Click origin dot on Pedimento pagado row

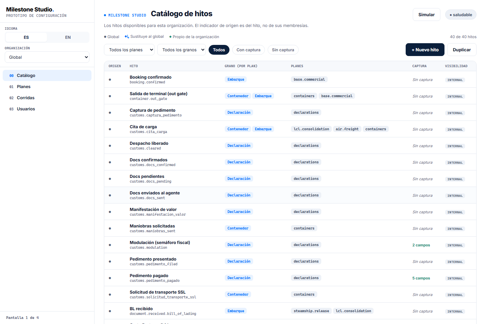[x=110, y=278]
